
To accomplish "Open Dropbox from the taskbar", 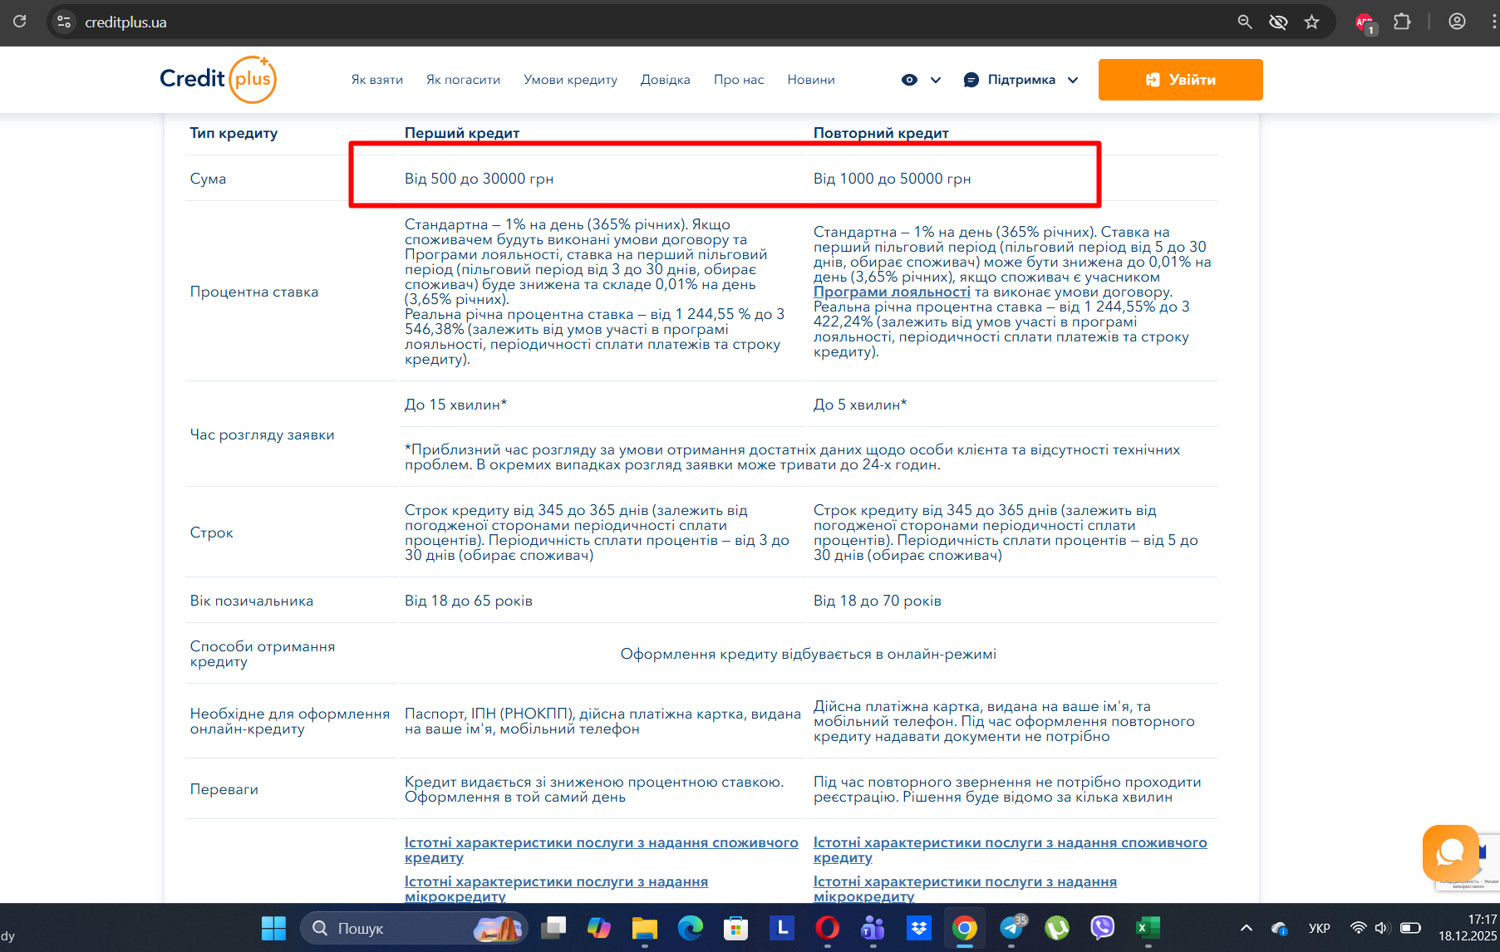I will [x=918, y=928].
